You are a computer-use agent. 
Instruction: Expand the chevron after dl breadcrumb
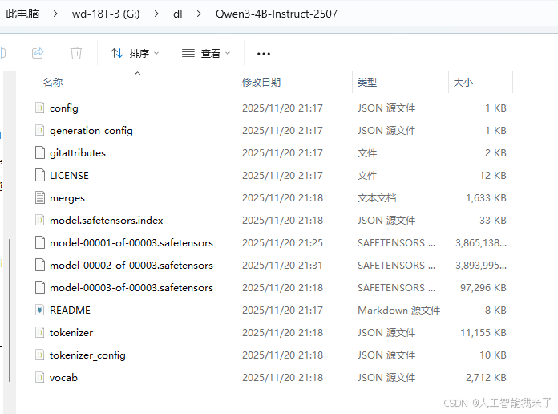pyautogui.click(x=199, y=14)
